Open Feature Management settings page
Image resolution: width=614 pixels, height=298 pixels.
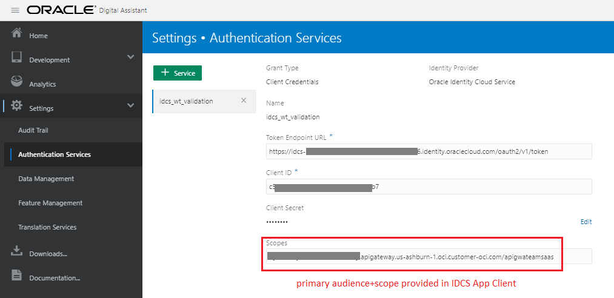pos(50,203)
